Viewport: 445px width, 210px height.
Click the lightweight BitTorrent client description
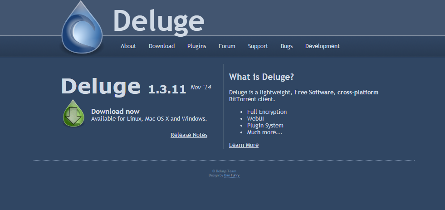(303, 96)
